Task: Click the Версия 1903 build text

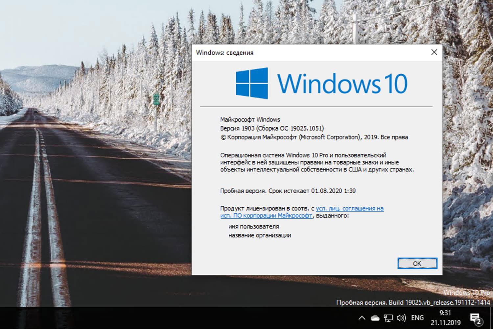Action: coord(271,128)
